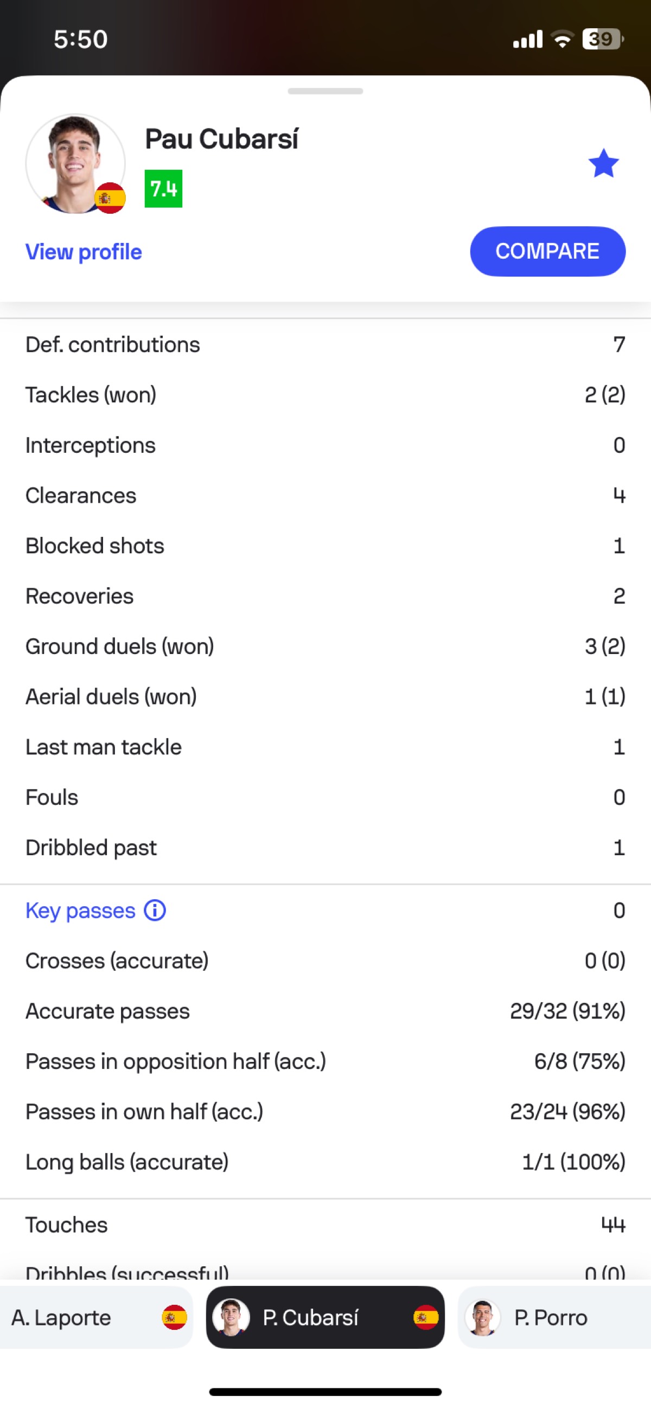This screenshot has width=651, height=1409.
Task: Tap the green 7.4 rating badge
Action: [163, 189]
